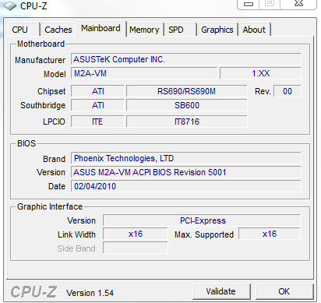This screenshot has height=303, width=321.
Task: Click the Chipset vendor ATI field
Action: point(97,91)
